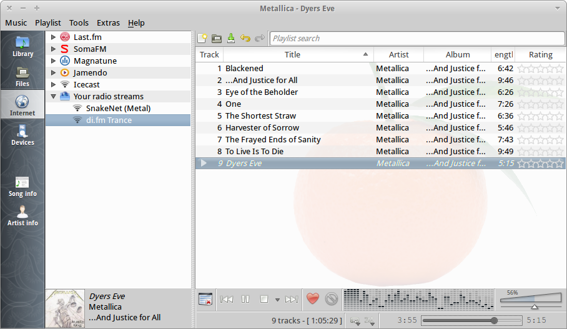Viewport: 567px width, 329px height.
Task: Sort playlist by Length column header
Action: pos(503,54)
